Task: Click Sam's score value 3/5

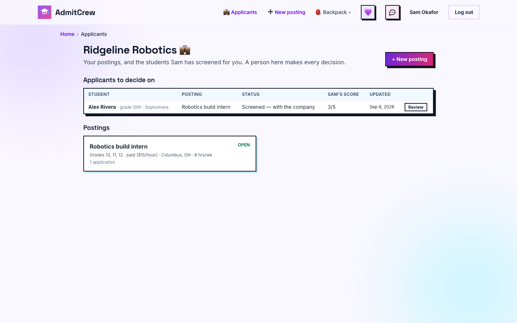Action: [332, 107]
